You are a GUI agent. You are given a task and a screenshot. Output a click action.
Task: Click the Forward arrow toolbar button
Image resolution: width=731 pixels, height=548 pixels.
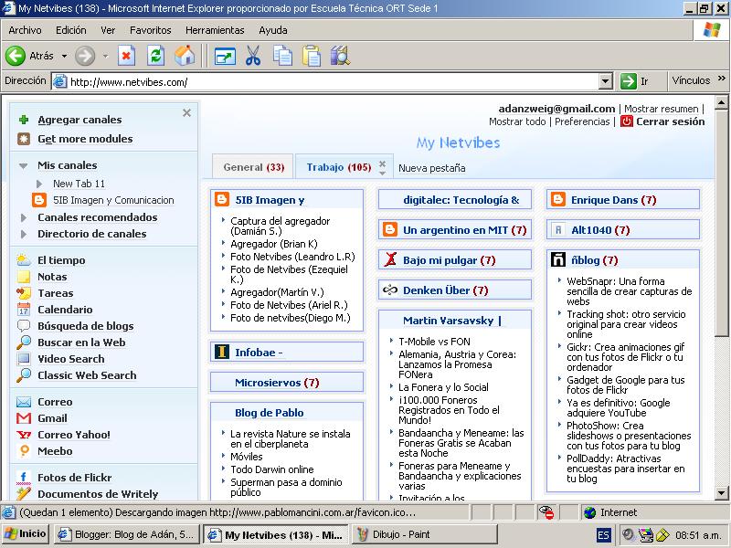tap(85, 56)
